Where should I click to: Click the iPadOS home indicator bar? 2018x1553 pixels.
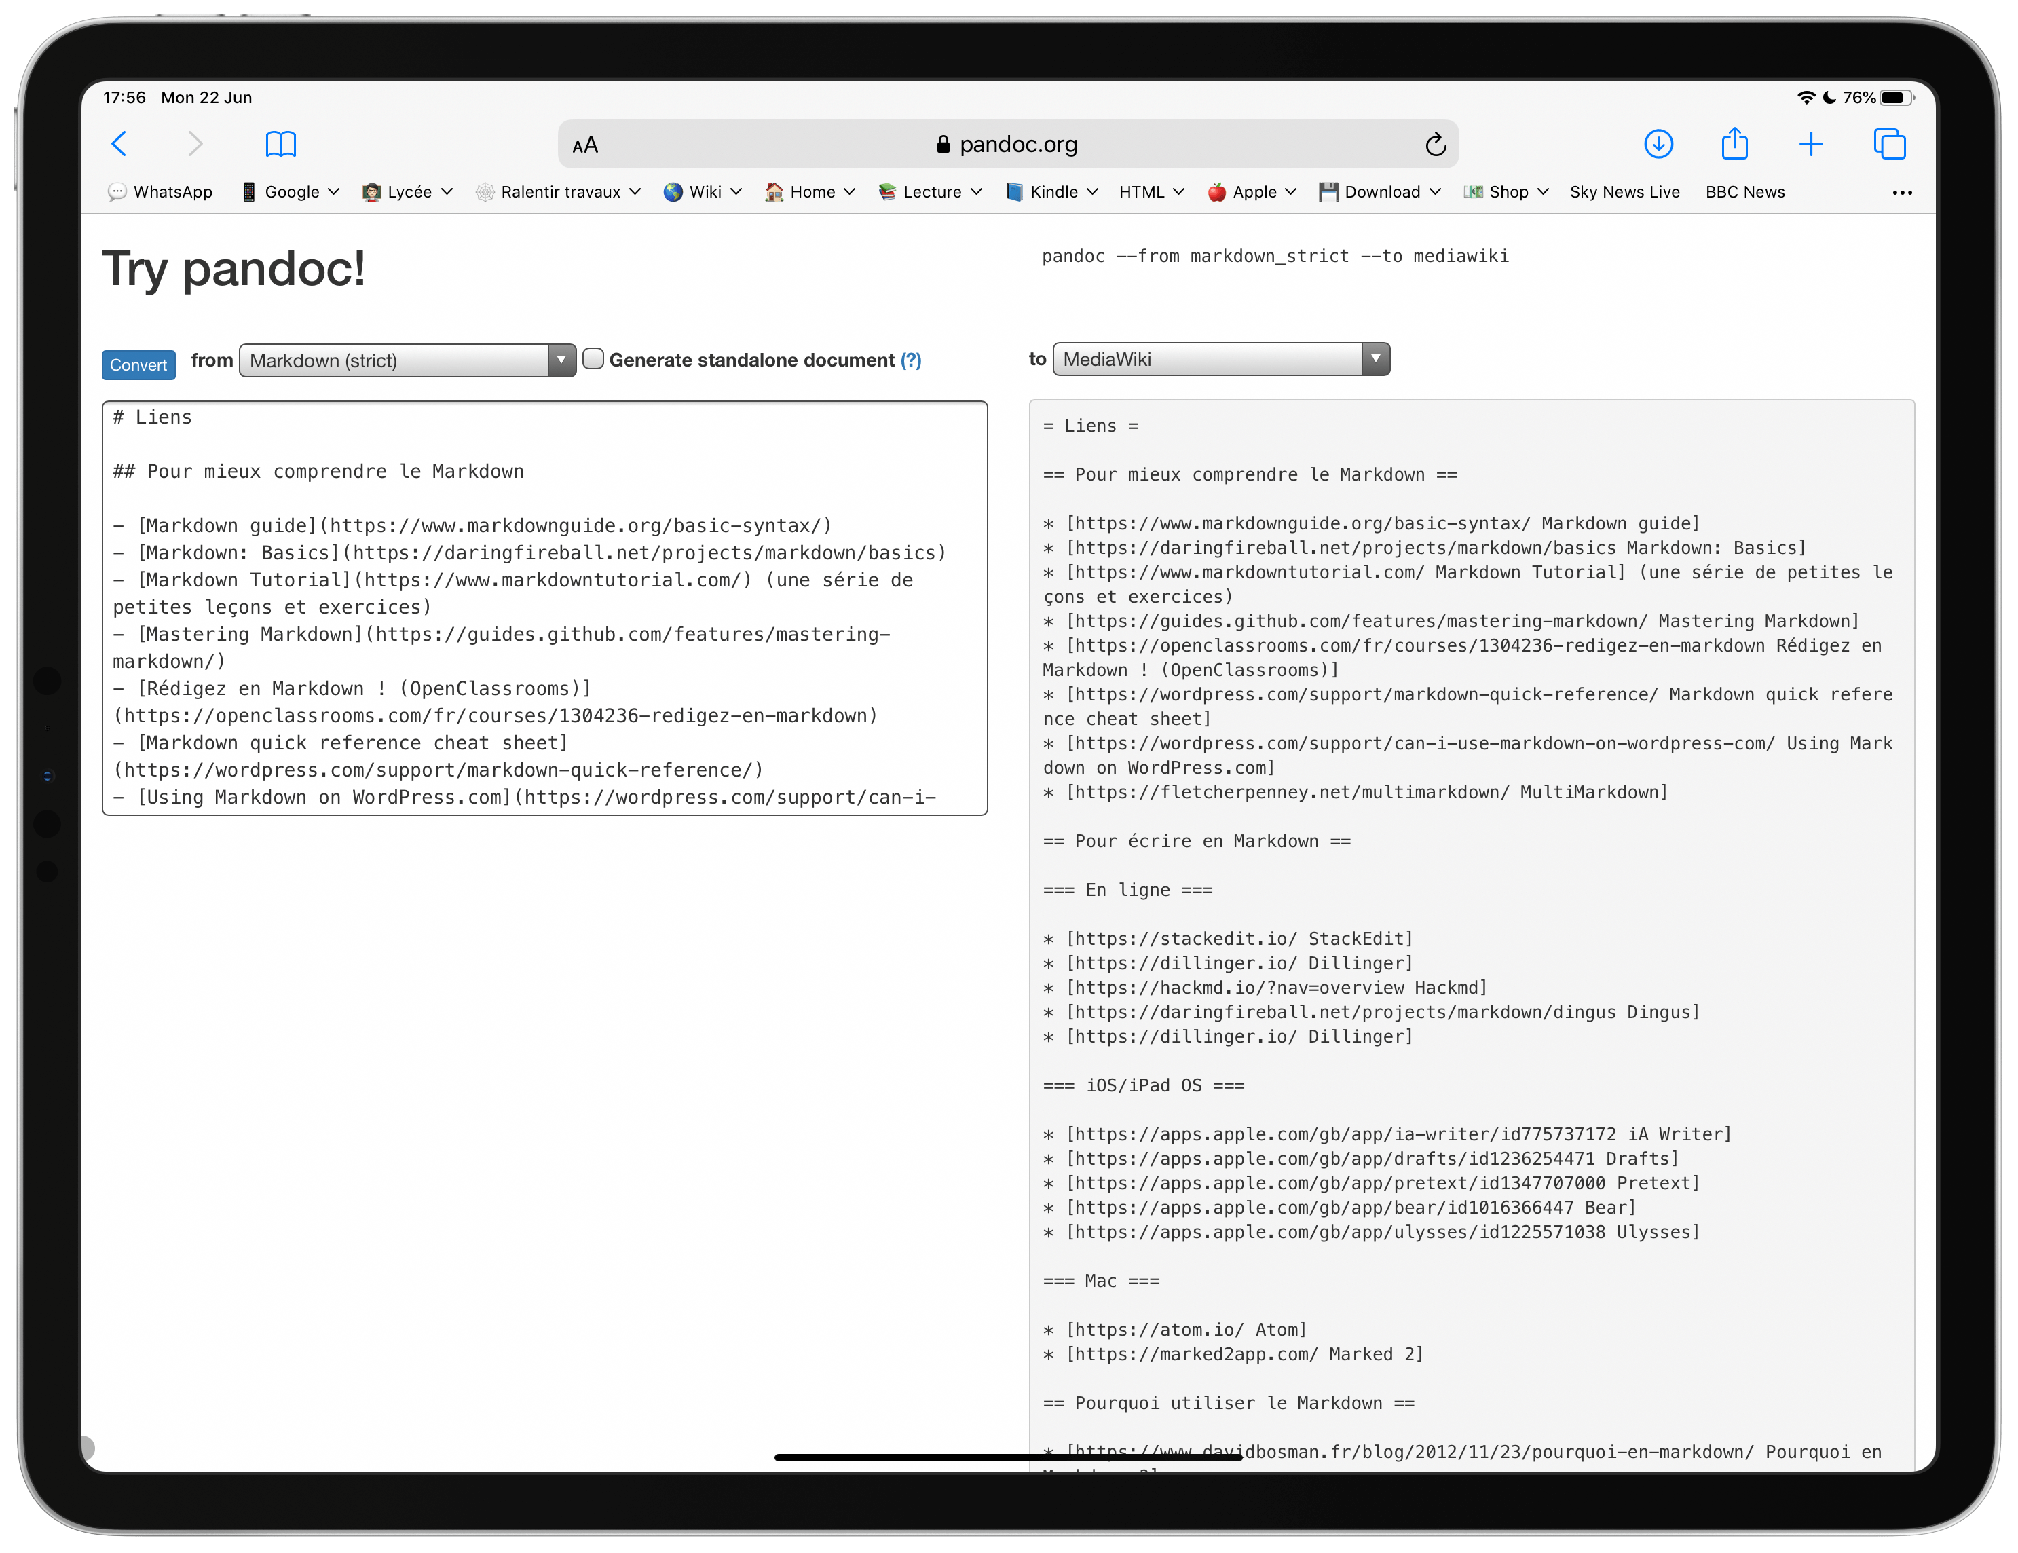[1008, 1457]
